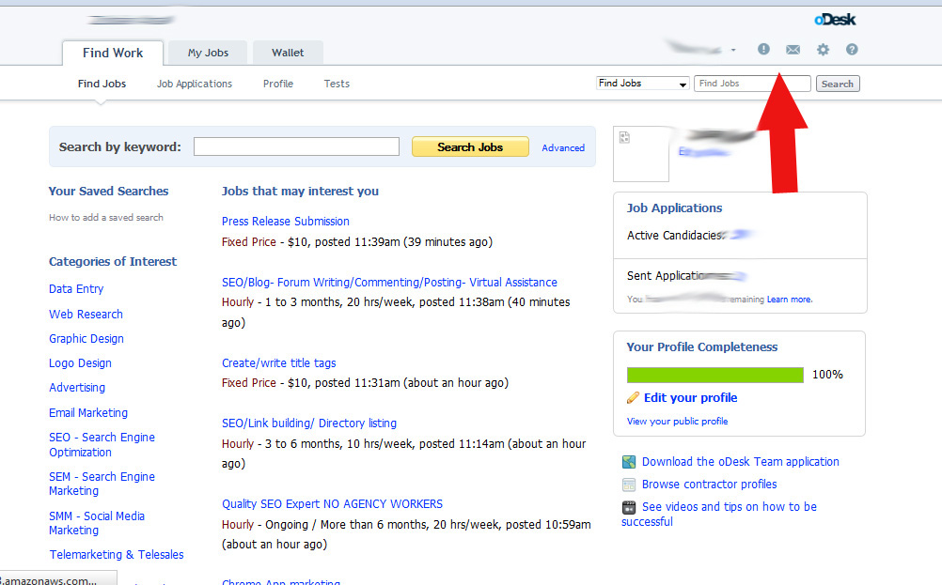Screen dimensions: 942x585
Task: Click the help question mark icon
Action: point(851,49)
